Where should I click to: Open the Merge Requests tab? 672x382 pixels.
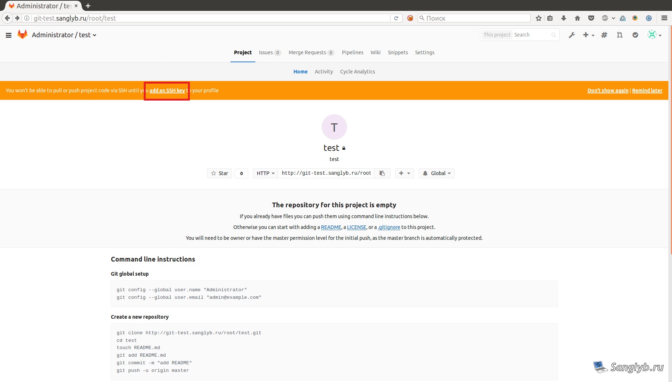click(311, 52)
